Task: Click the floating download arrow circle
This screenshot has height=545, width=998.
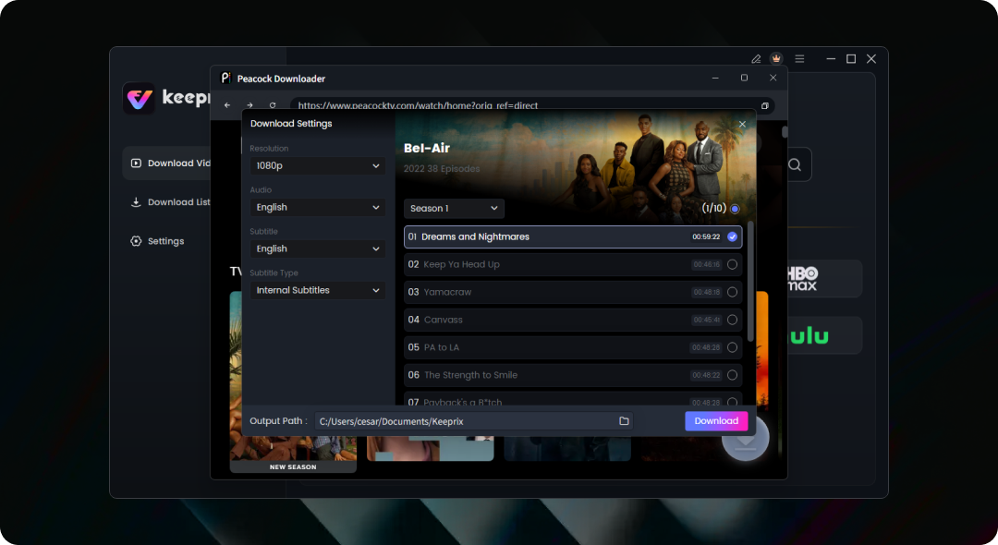Action: pos(746,439)
